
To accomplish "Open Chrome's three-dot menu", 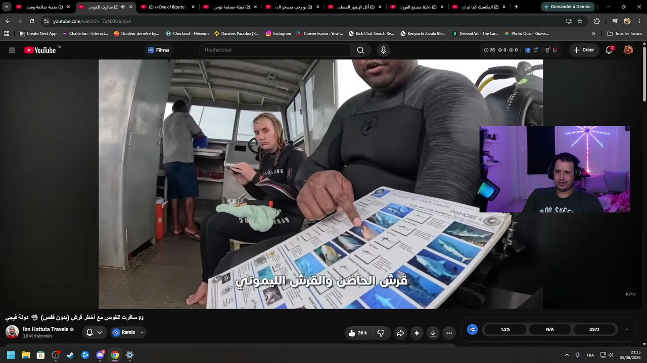I will (x=639, y=21).
